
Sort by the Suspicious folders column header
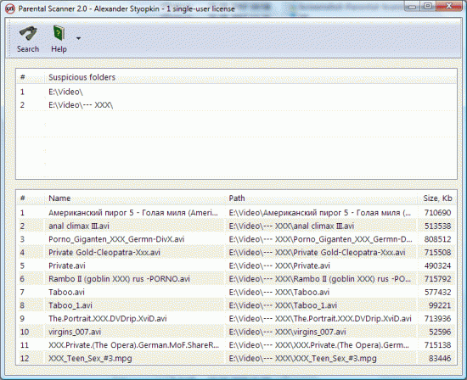click(82, 77)
